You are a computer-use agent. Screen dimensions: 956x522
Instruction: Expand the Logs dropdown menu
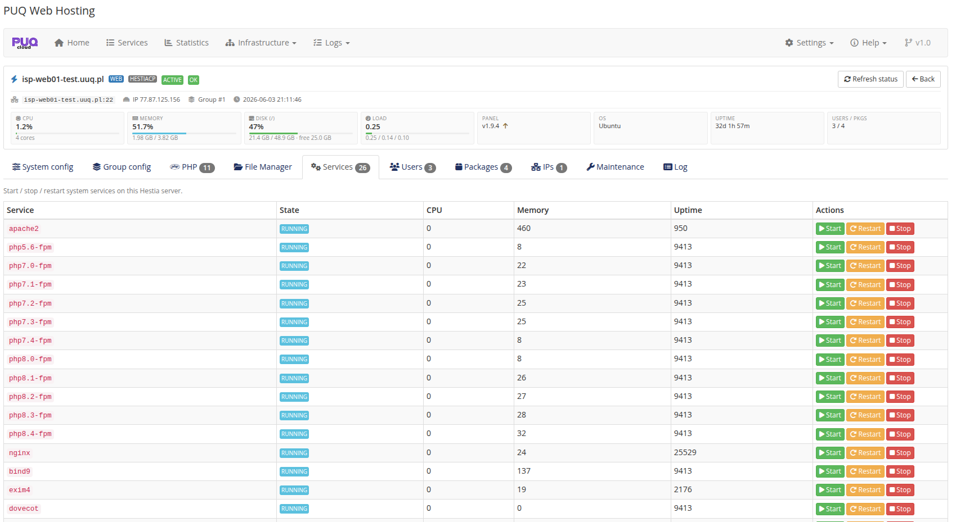point(331,43)
